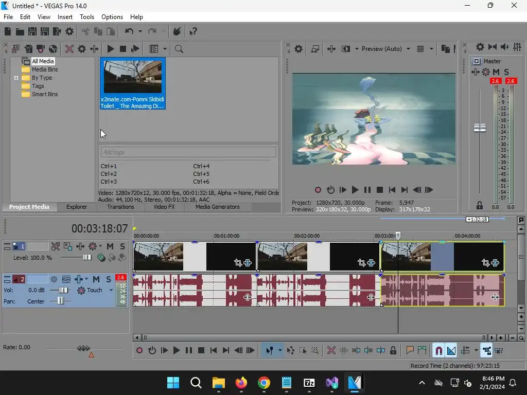Open the Touch automation mode dropdown
The height and width of the screenshot is (395, 527).
tap(111, 290)
